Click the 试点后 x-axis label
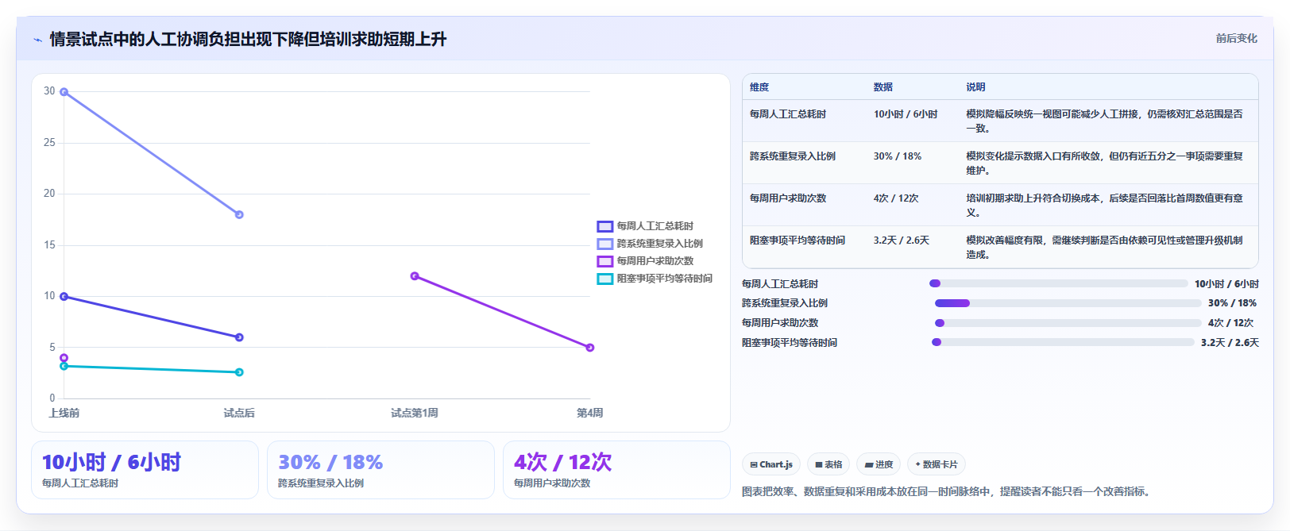 tap(239, 413)
